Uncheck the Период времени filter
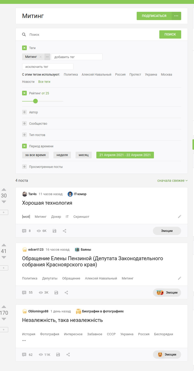 [x=24, y=146]
